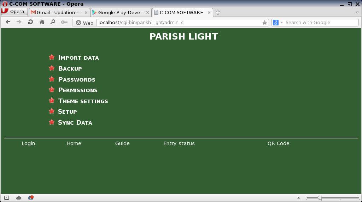This screenshot has height=202, width=362.
Task: Close the C-COM SOFTWARE tab
Action: coord(209,12)
